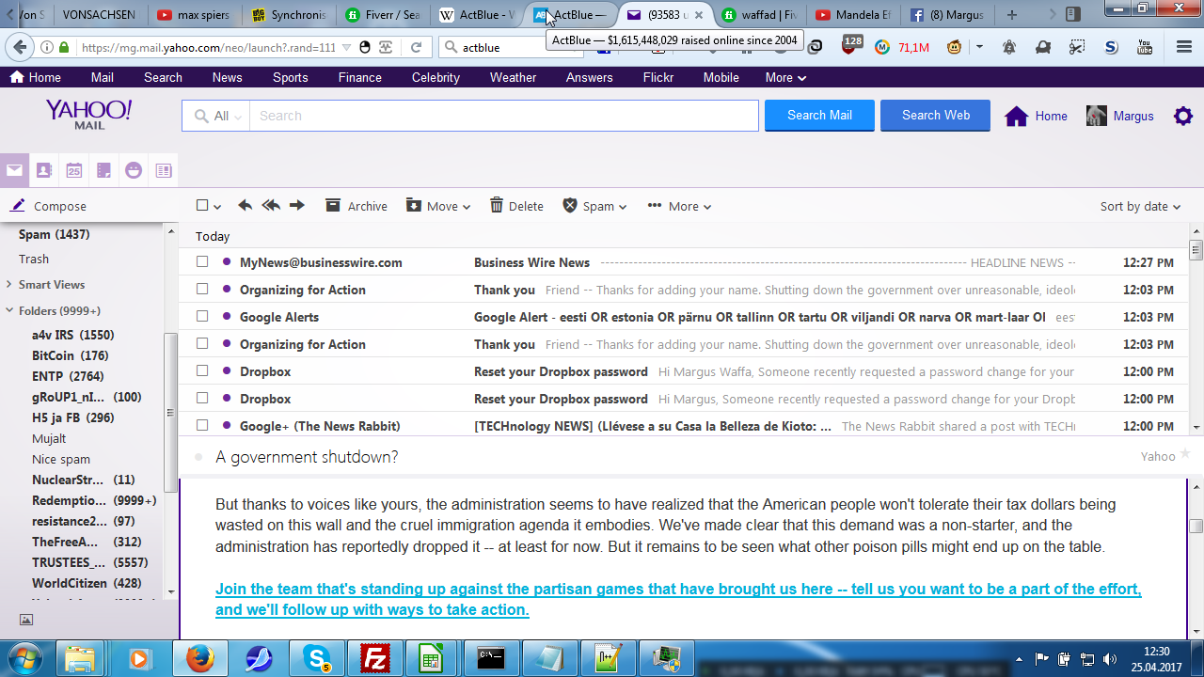Open Flickr in the Yahoo navigation bar
1204x677 pixels.
(x=658, y=77)
